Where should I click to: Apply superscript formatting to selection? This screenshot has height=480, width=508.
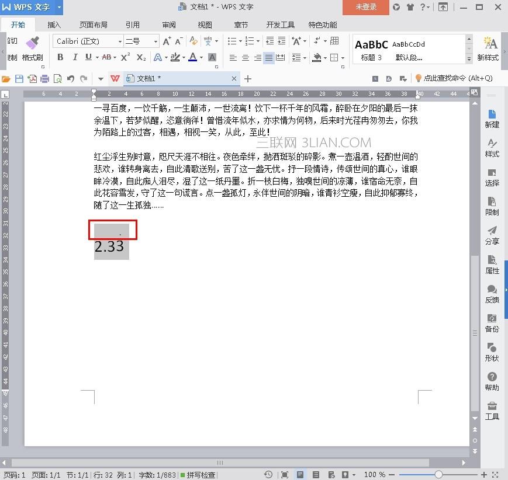pyautogui.click(x=125, y=57)
